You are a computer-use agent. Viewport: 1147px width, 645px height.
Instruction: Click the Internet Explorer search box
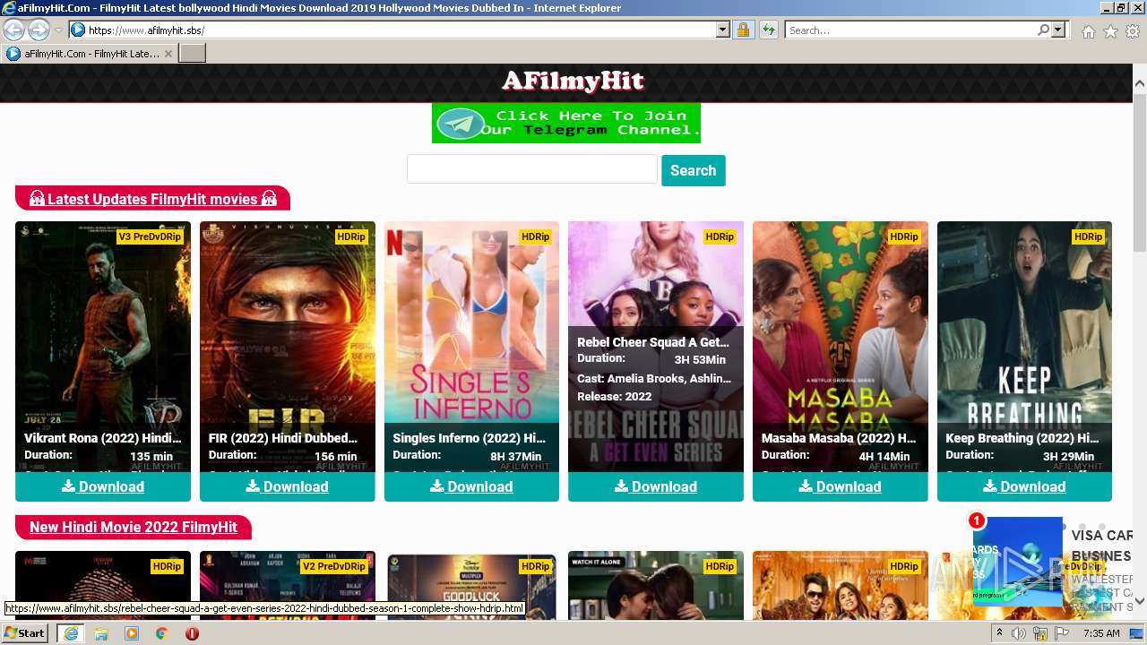(910, 30)
